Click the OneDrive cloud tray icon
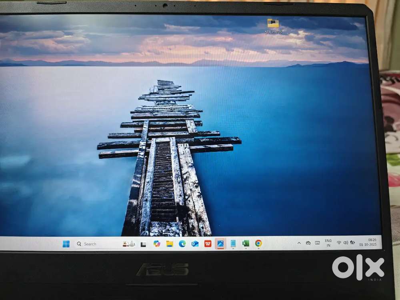Viewport: 400px width, 300px height. pos(308,243)
